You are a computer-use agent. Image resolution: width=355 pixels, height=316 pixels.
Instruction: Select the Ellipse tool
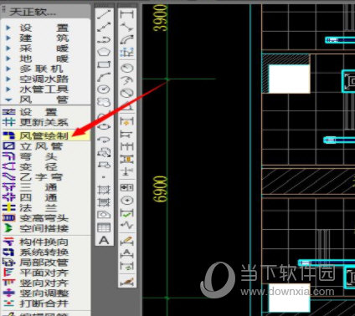click(104, 126)
